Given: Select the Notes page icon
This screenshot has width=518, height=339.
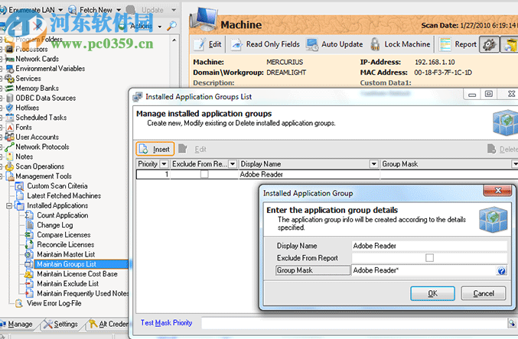Looking at the screenshot, I should coord(10,157).
